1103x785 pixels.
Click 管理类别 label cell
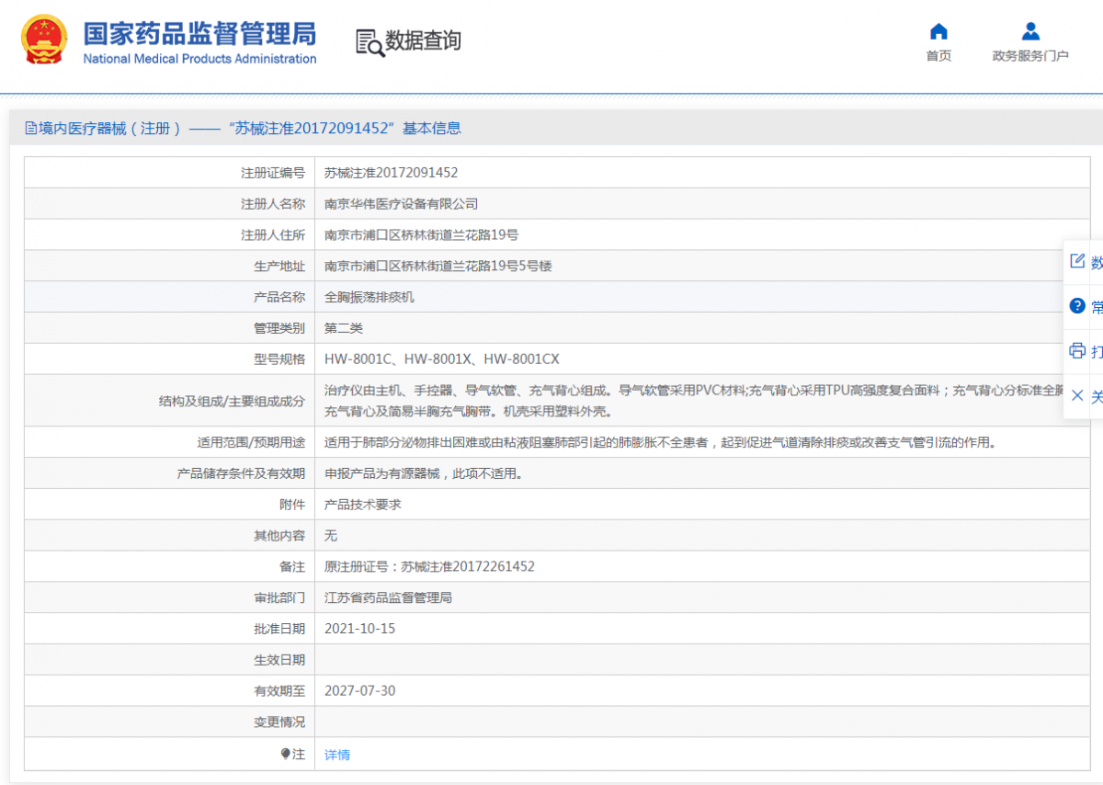click(170, 328)
